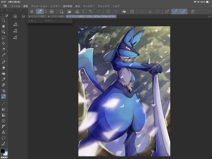Switch to the イラスト10 canvas tab
Viewport: 212px width, 159px height.
click(56, 16)
